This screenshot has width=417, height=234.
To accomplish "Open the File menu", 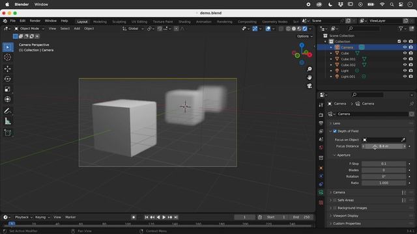I will [x=13, y=21].
